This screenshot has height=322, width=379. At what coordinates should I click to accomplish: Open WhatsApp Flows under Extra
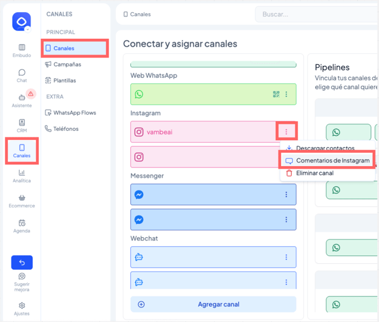74,113
